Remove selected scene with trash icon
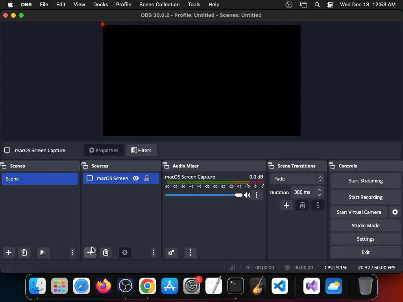The image size is (403, 302). click(24, 252)
